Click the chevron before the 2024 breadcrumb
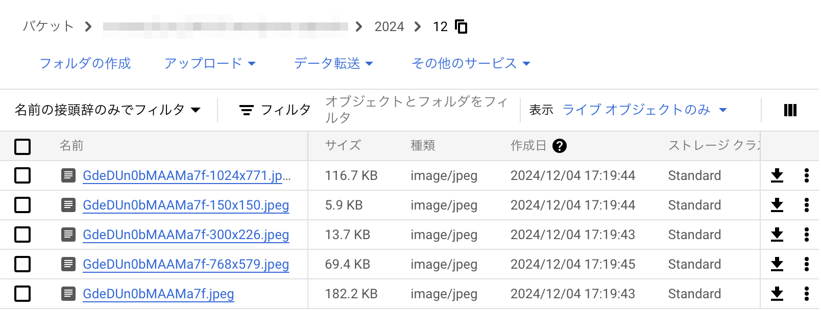821x311 pixels. pos(359,27)
